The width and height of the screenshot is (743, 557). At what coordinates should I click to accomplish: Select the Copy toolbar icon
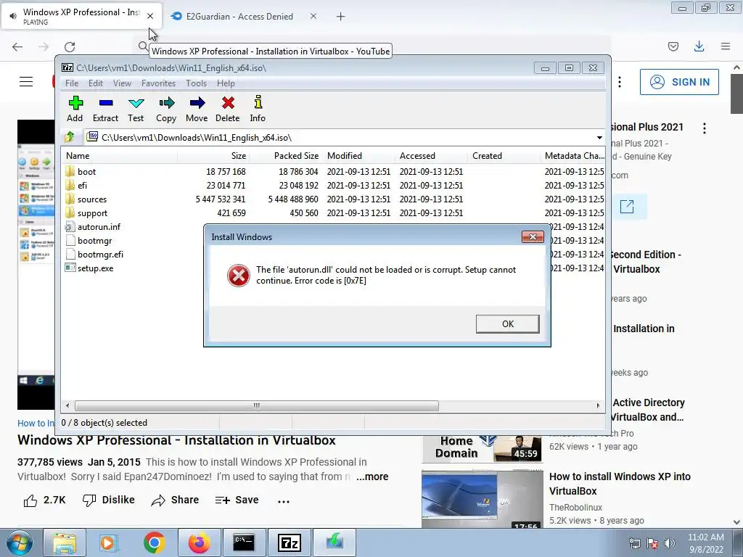click(x=166, y=109)
